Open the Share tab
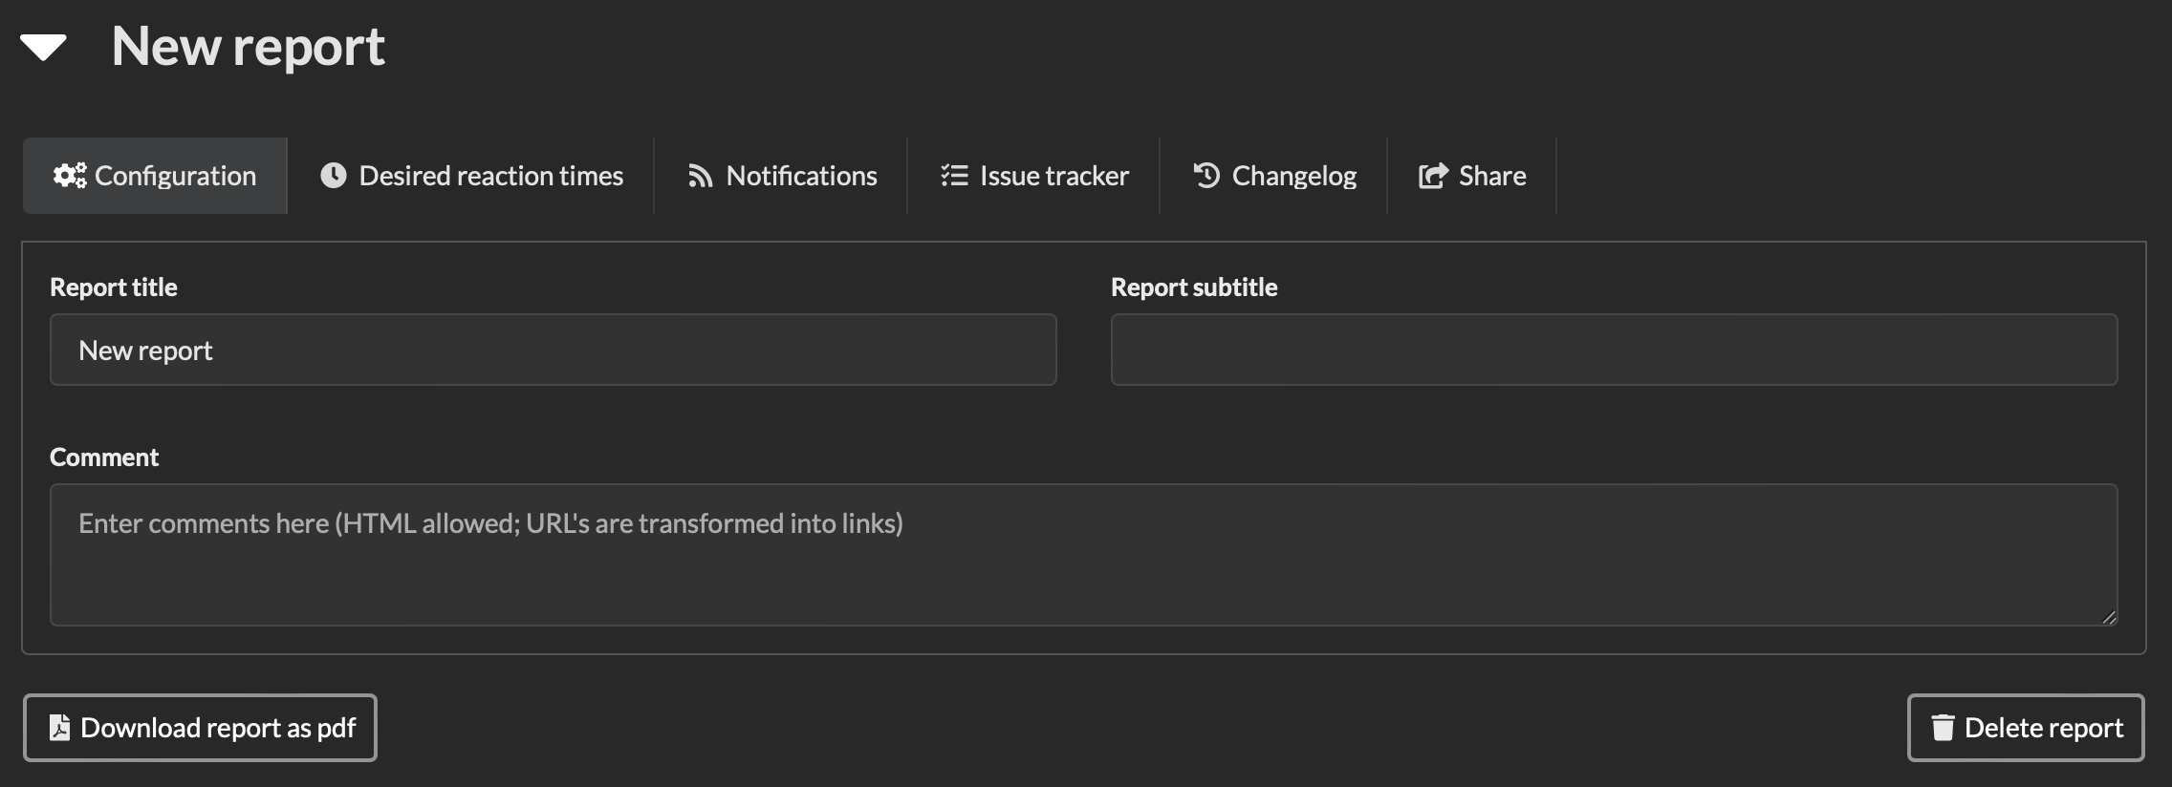This screenshot has height=787, width=2172. coord(1472,176)
